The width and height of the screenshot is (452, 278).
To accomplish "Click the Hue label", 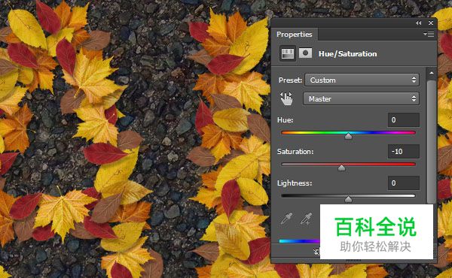I will [285, 120].
